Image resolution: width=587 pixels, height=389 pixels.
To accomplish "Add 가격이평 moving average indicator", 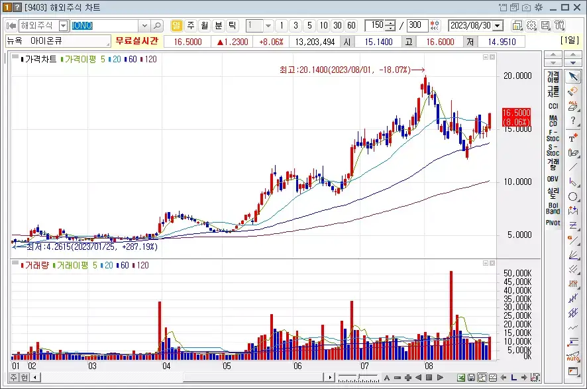I will (x=553, y=77).
